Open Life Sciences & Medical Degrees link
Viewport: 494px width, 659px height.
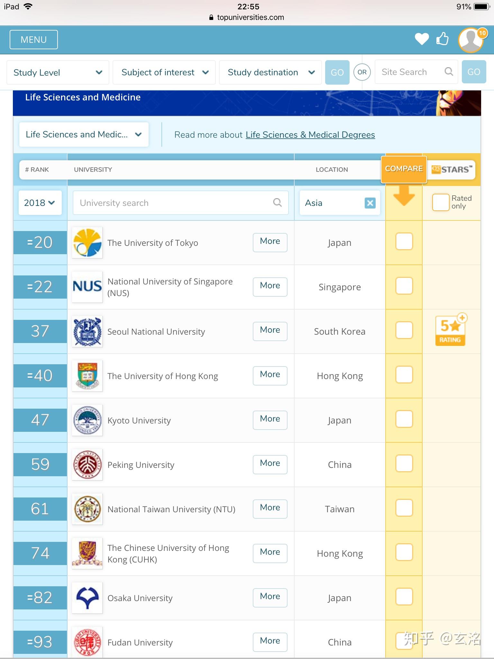(310, 135)
